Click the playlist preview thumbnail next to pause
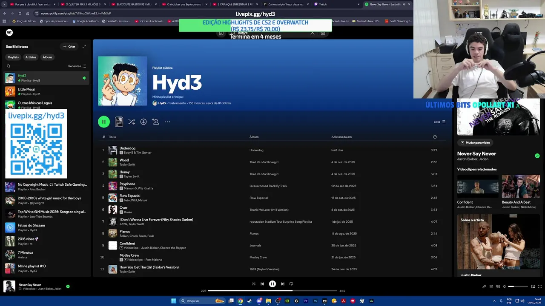The height and width of the screenshot is (306, 545). tap(119, 122)
